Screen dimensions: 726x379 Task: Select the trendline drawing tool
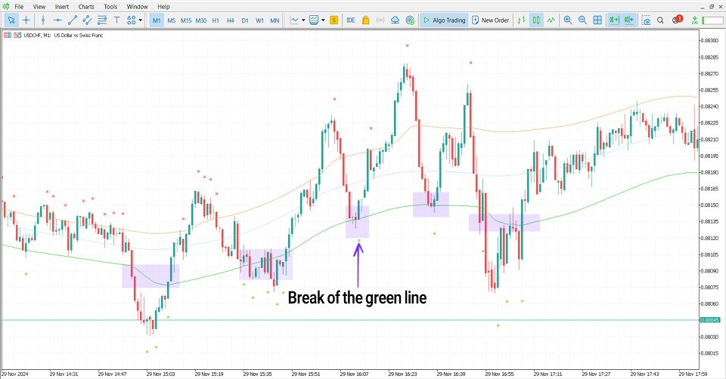tap(73, 20)
